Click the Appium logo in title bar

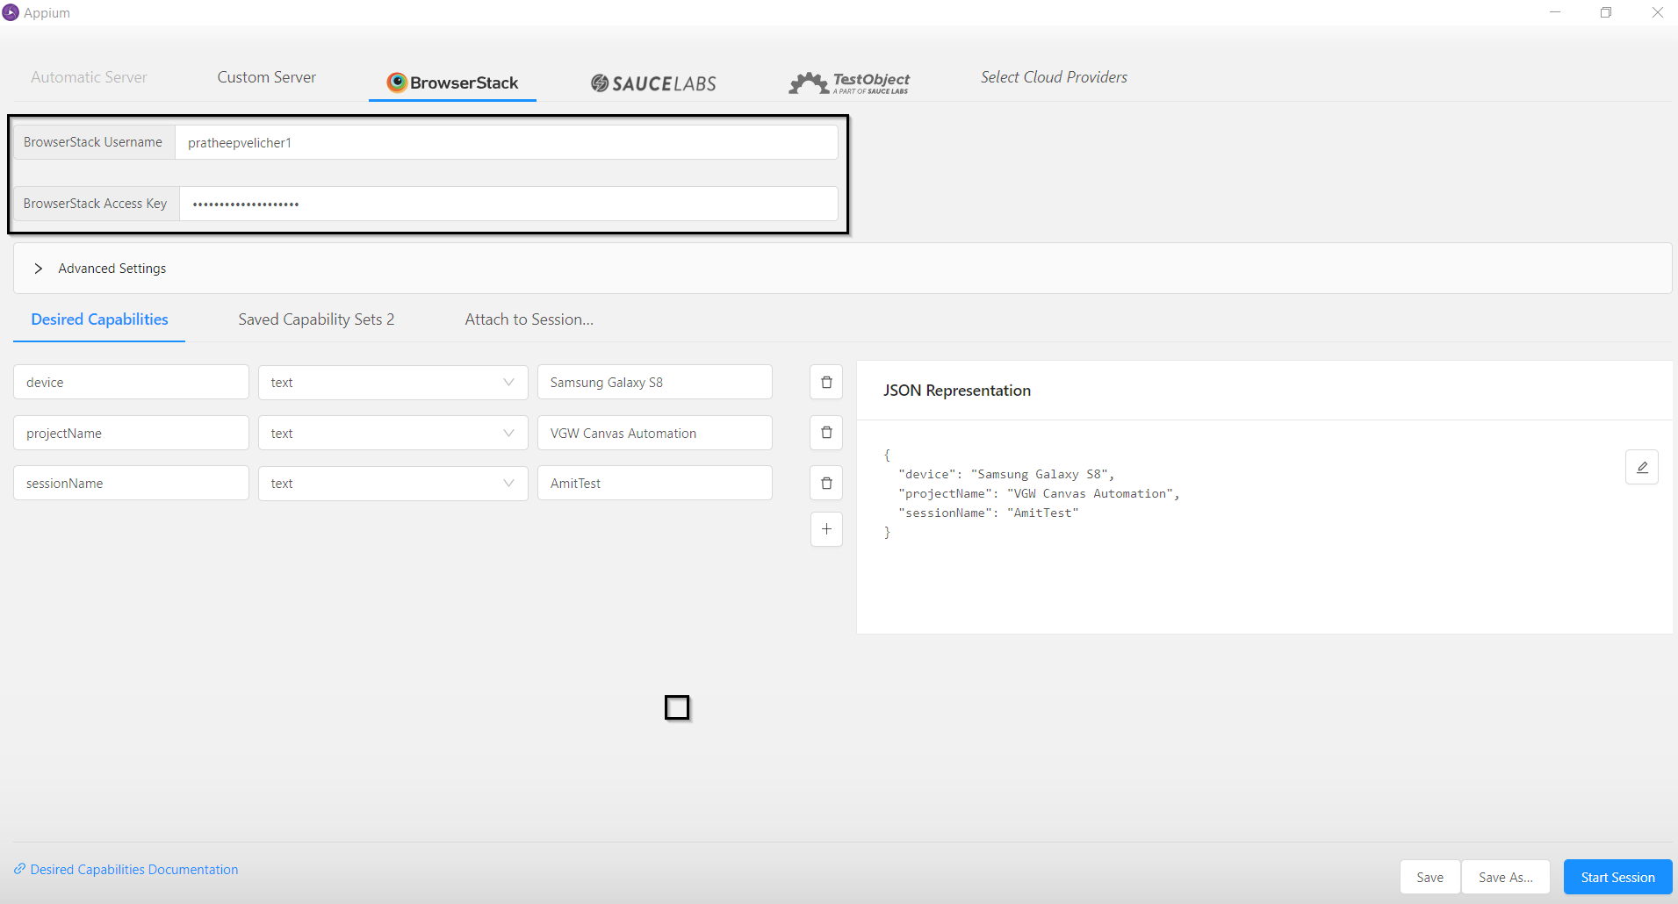coord(11,11)
